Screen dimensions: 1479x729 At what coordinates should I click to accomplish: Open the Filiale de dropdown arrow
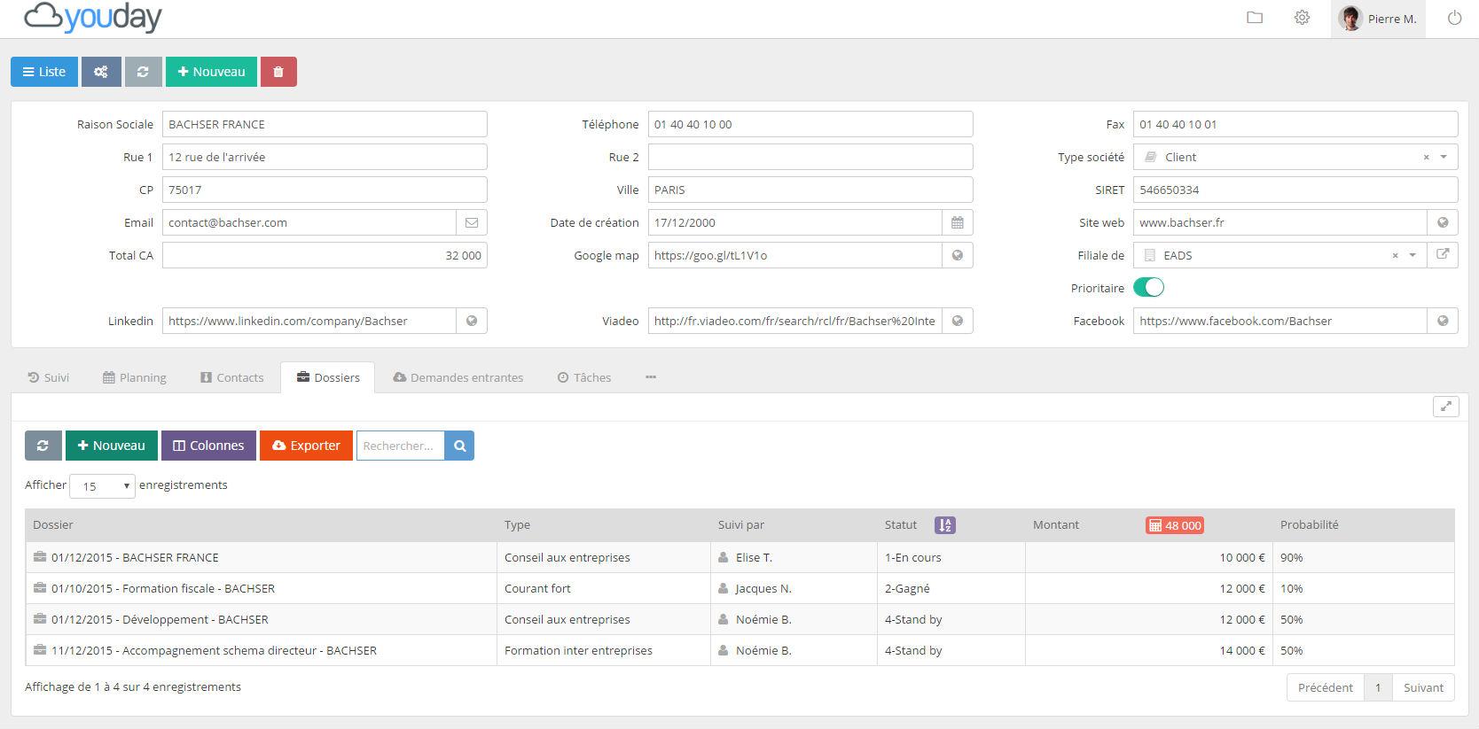pyautogui.click(x=1412, y=255)
